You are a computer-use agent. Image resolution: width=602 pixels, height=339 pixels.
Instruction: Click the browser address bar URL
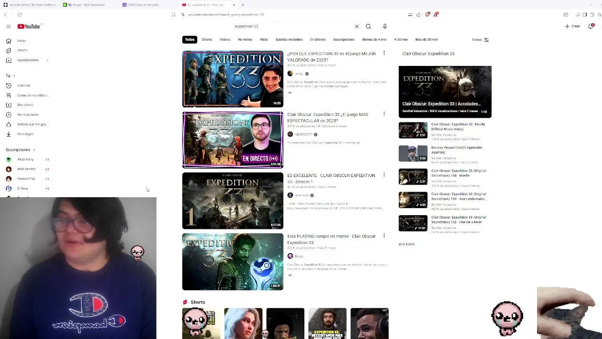pos(226,15)
